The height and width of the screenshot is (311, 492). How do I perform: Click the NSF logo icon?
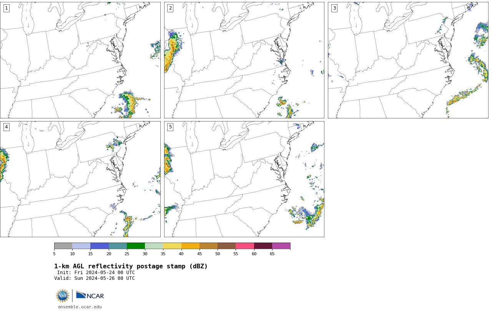[63, 296]
